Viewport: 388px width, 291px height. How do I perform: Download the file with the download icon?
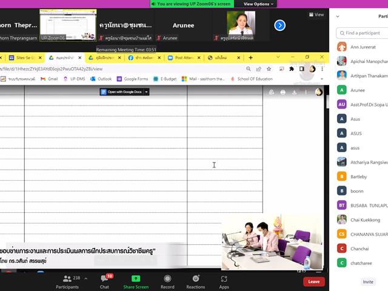coord(294,92)
